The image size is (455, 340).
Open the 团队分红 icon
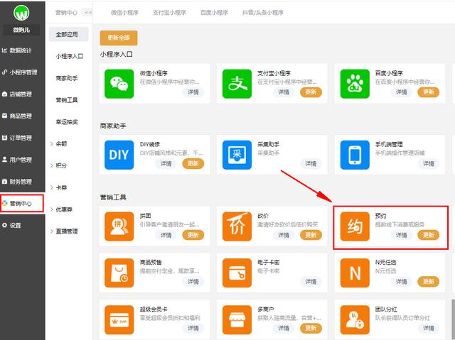(x=355, y=319)
